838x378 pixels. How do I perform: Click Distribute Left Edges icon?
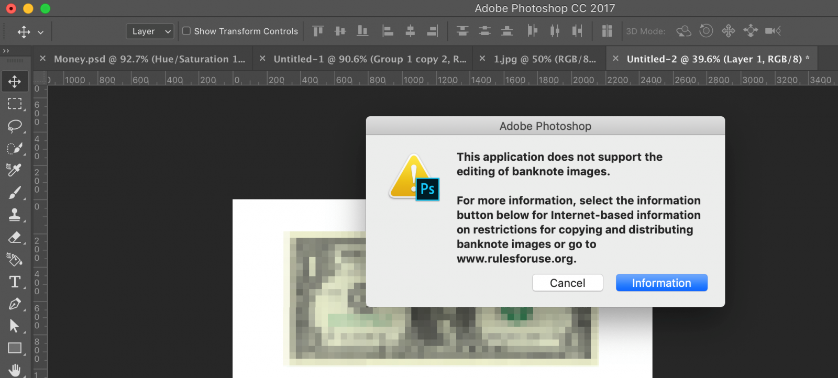pos(533,31)
